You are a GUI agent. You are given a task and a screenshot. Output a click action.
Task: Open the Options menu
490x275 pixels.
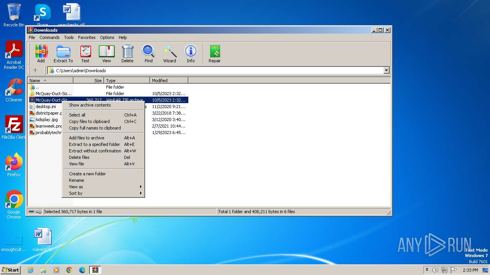(x=107, y=37)
